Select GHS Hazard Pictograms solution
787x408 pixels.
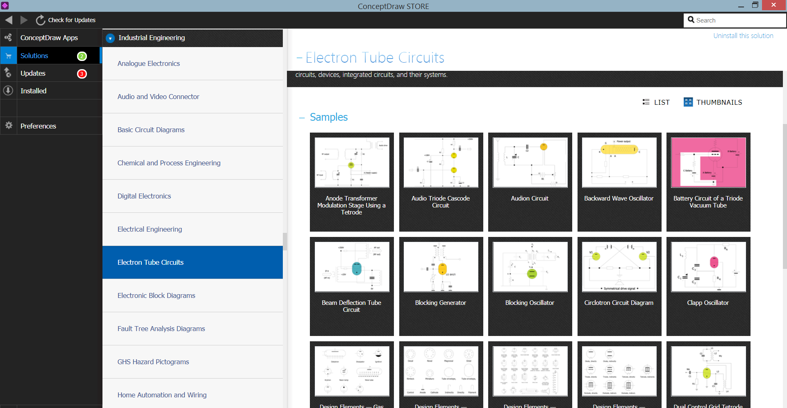tap(193, 362)
